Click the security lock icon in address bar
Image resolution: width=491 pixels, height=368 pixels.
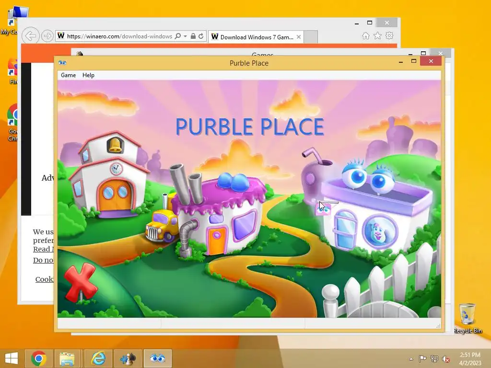(x=193, y=36)
